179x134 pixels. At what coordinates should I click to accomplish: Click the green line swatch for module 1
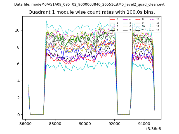[112, 23]
